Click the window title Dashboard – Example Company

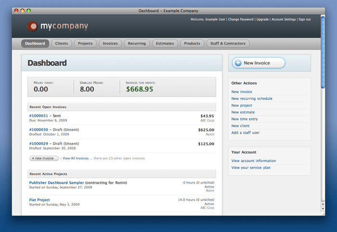coord(168,11)
